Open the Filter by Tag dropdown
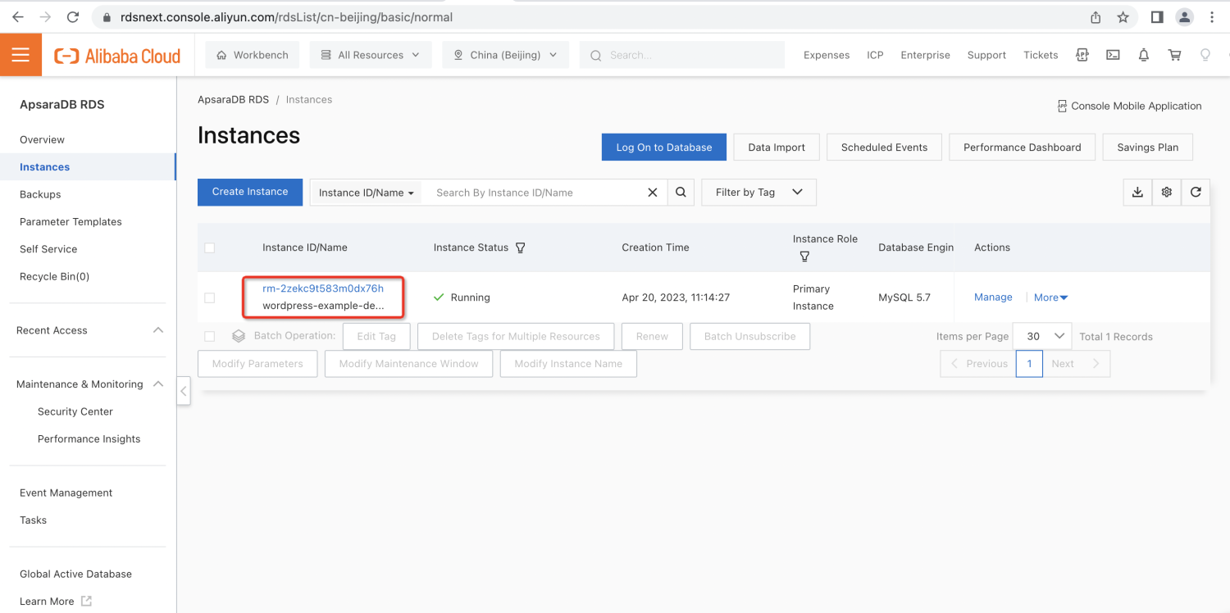 (758, 192)
